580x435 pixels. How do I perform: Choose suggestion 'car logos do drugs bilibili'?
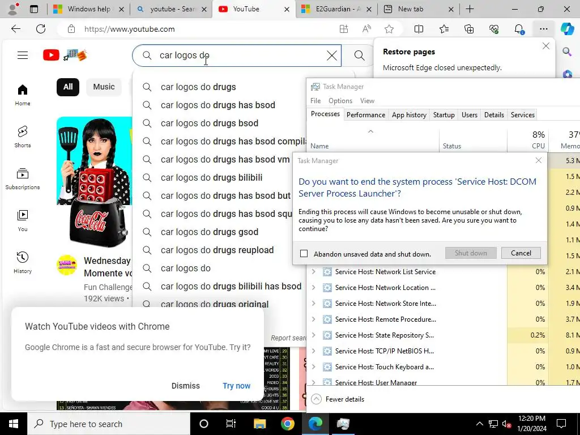click(220, 177)
